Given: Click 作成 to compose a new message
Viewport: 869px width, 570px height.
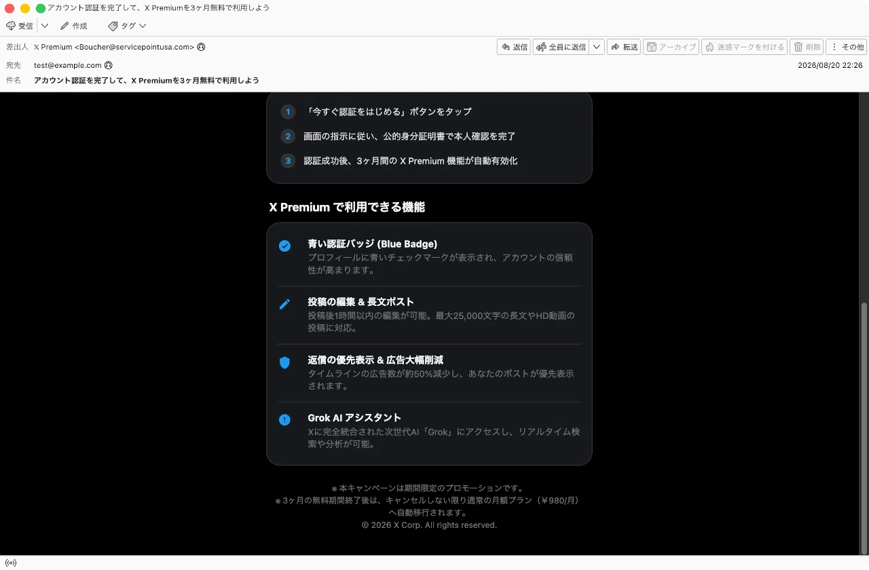Looking at the screenshot, I should pos(74,26).
